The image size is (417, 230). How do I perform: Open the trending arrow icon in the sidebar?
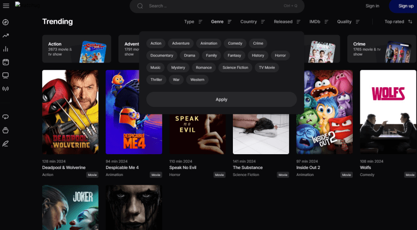(x=6, y=36)
